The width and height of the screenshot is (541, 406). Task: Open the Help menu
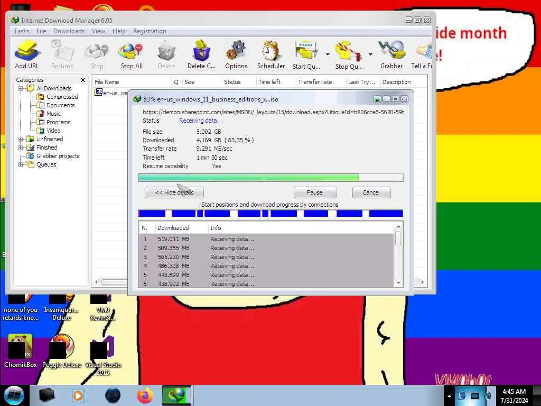coord(119,31)
